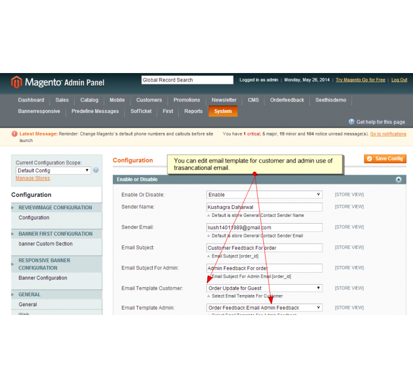Open Banner Configuration sidebar item
Viewport: 413px width, 388px height.
[x=43, y=278]
